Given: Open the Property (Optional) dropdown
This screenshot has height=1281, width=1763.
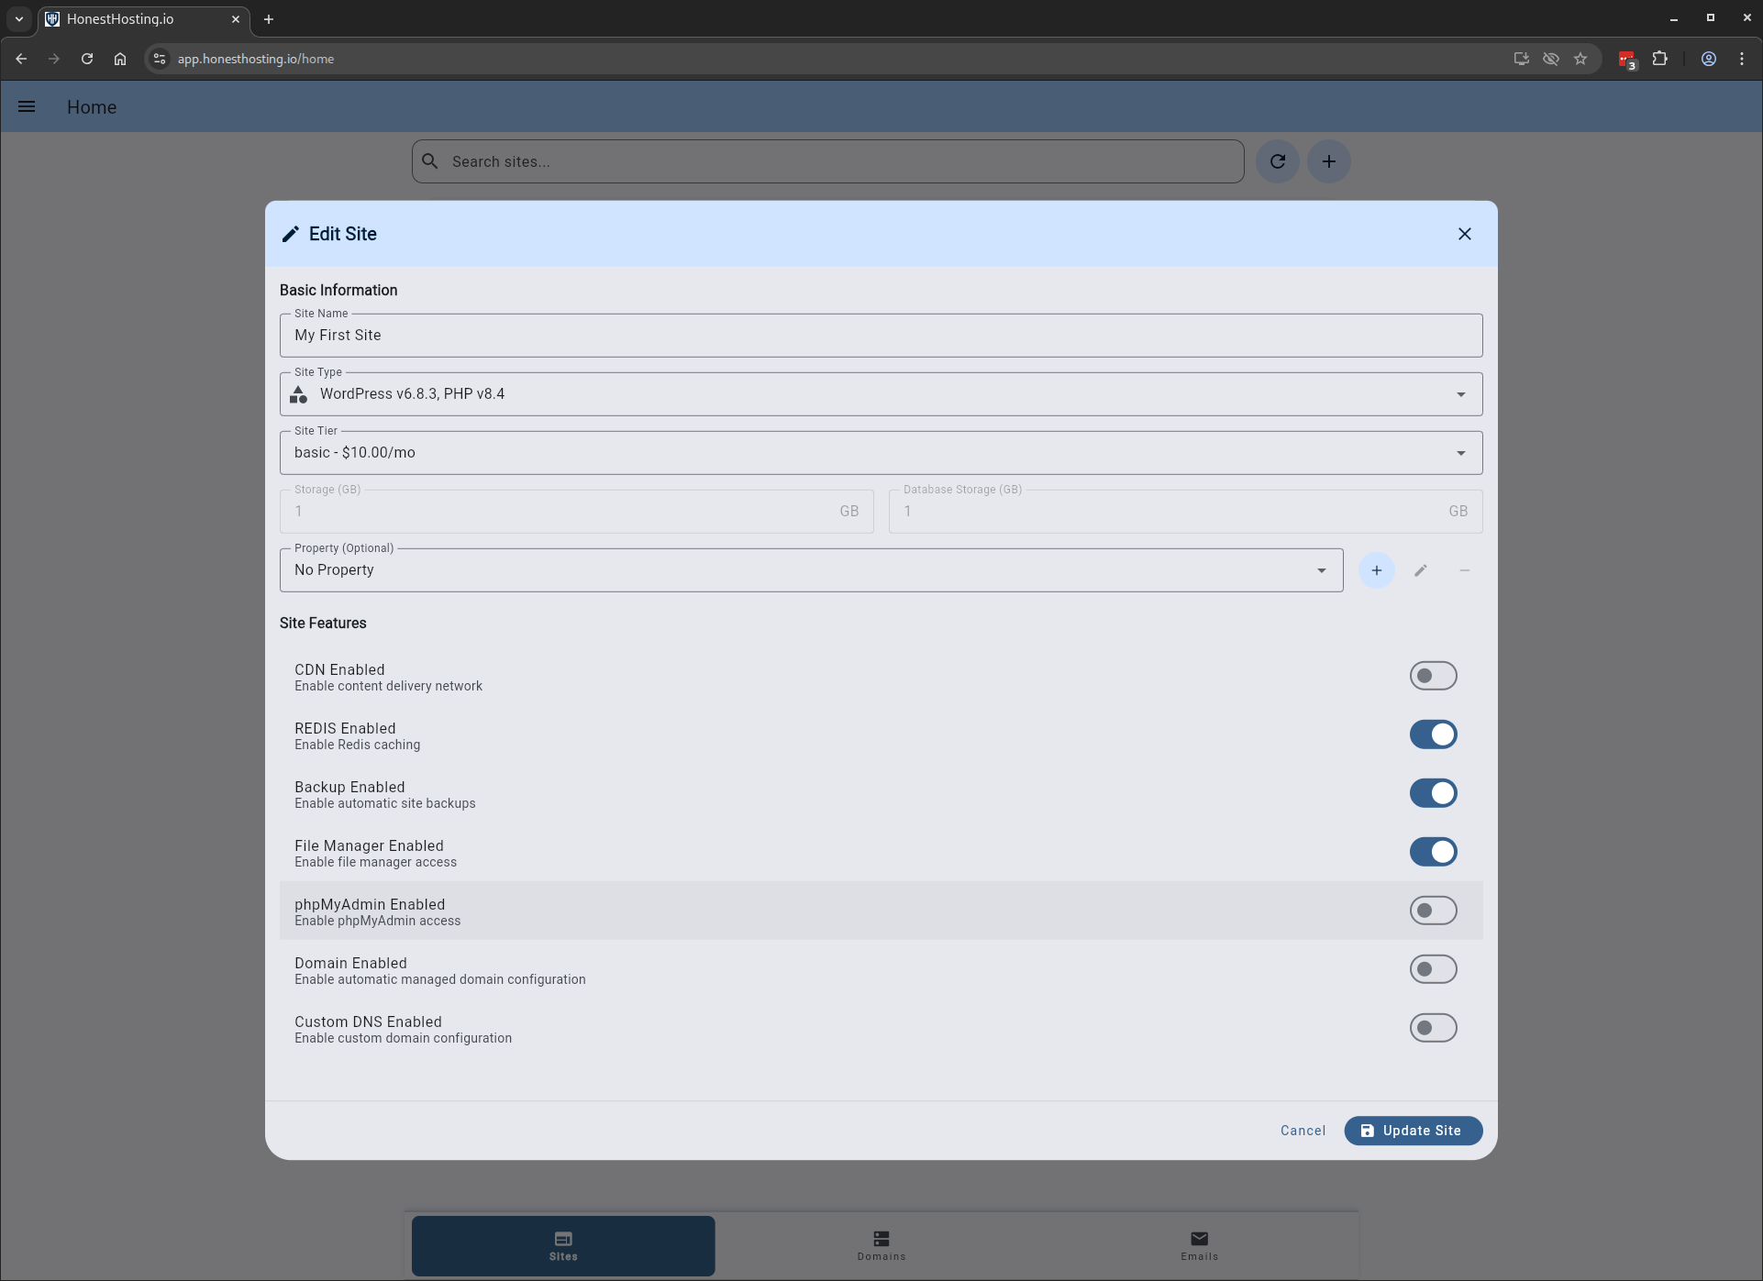Looking at the screenshot, I should point(811,570).
